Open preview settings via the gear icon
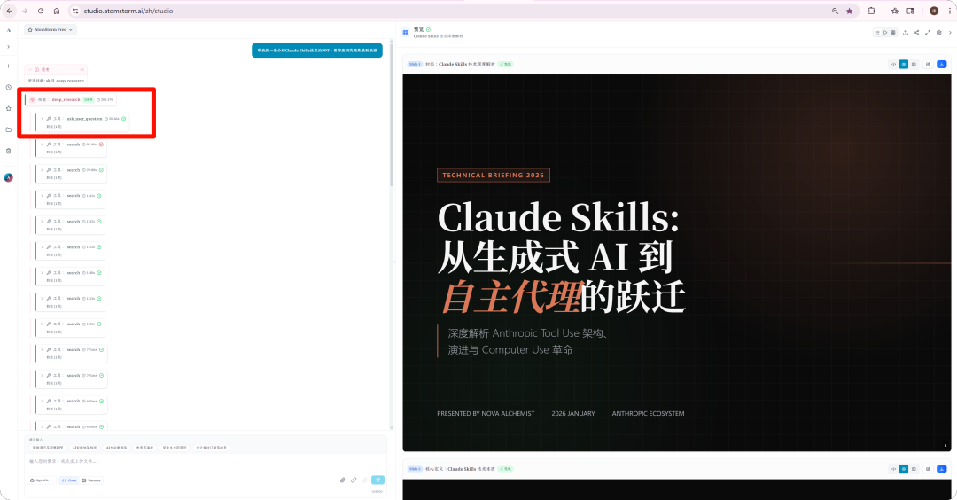The height and width of the screenshot is (500, 957). [x=939, y=32]
